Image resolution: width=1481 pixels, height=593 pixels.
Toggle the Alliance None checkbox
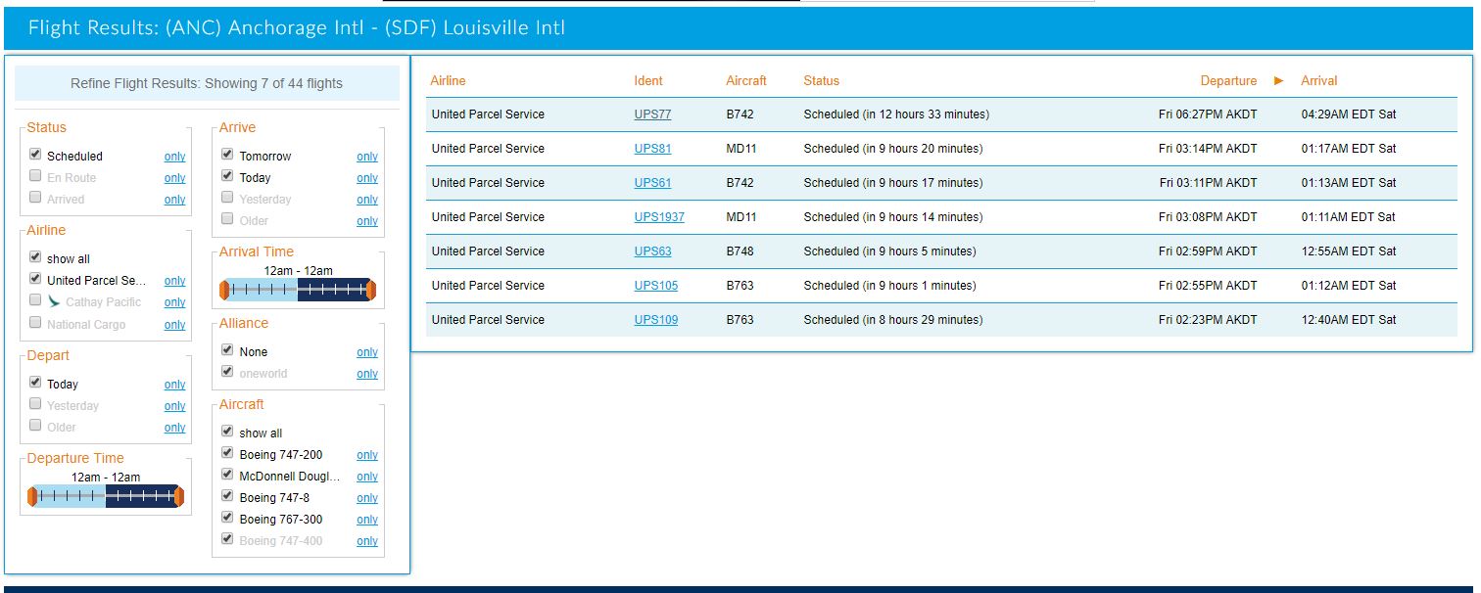[x=227, y=350]
